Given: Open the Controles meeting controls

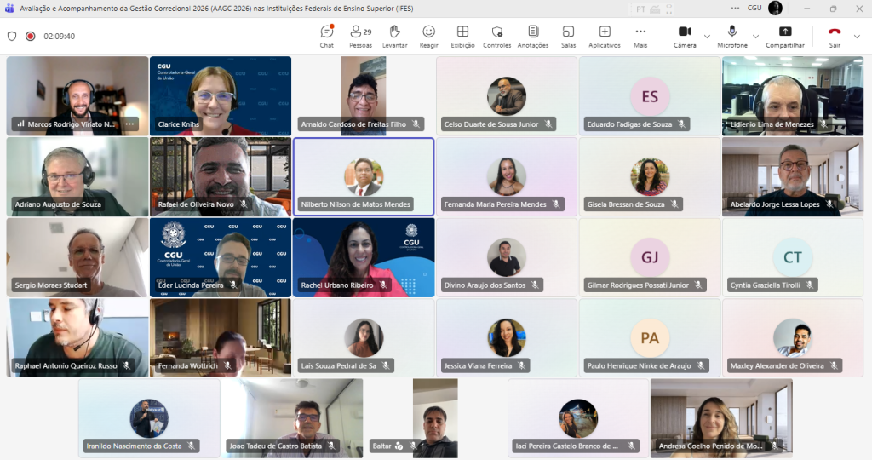Looking at the screenshot, I should 496,36.
